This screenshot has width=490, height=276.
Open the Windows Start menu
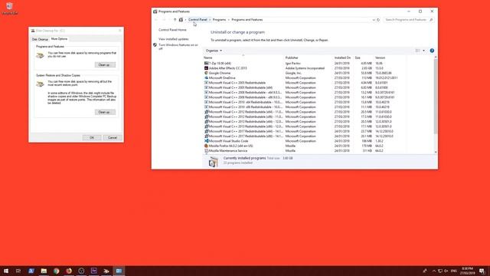coord(6,271)
